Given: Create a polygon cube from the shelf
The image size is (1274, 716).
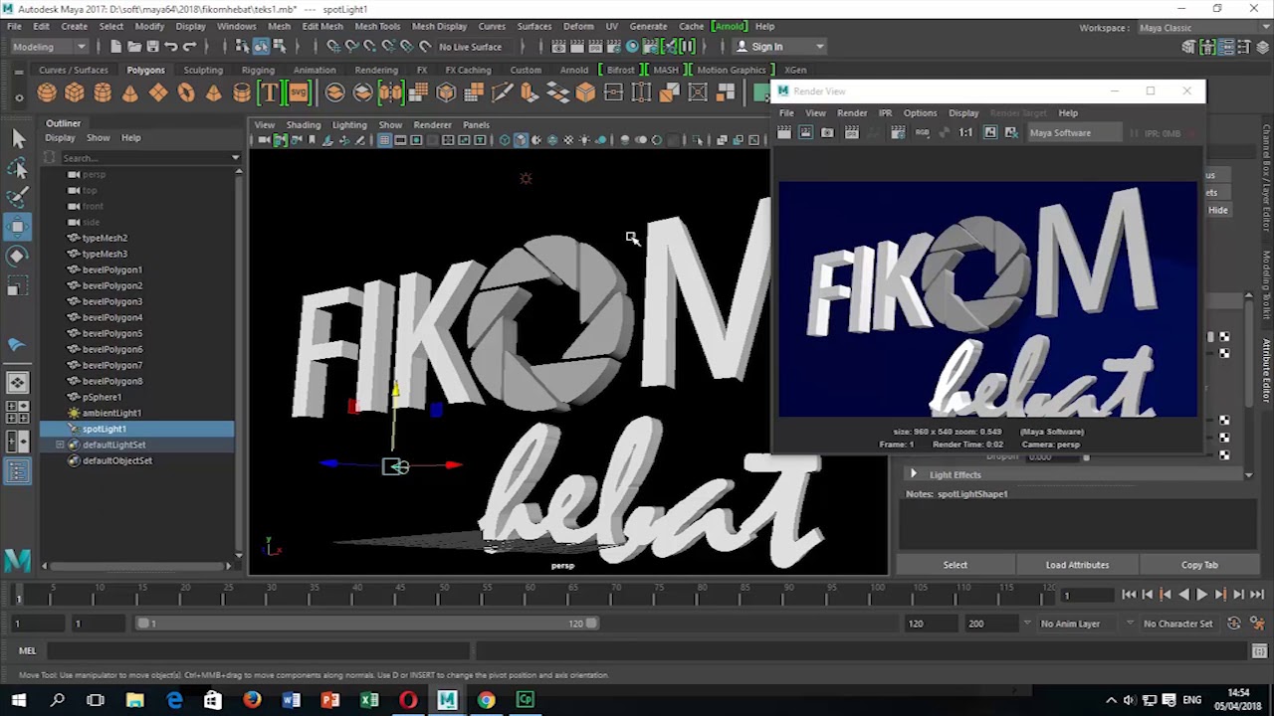Looking at the screenshot, I should pos(75,92).
